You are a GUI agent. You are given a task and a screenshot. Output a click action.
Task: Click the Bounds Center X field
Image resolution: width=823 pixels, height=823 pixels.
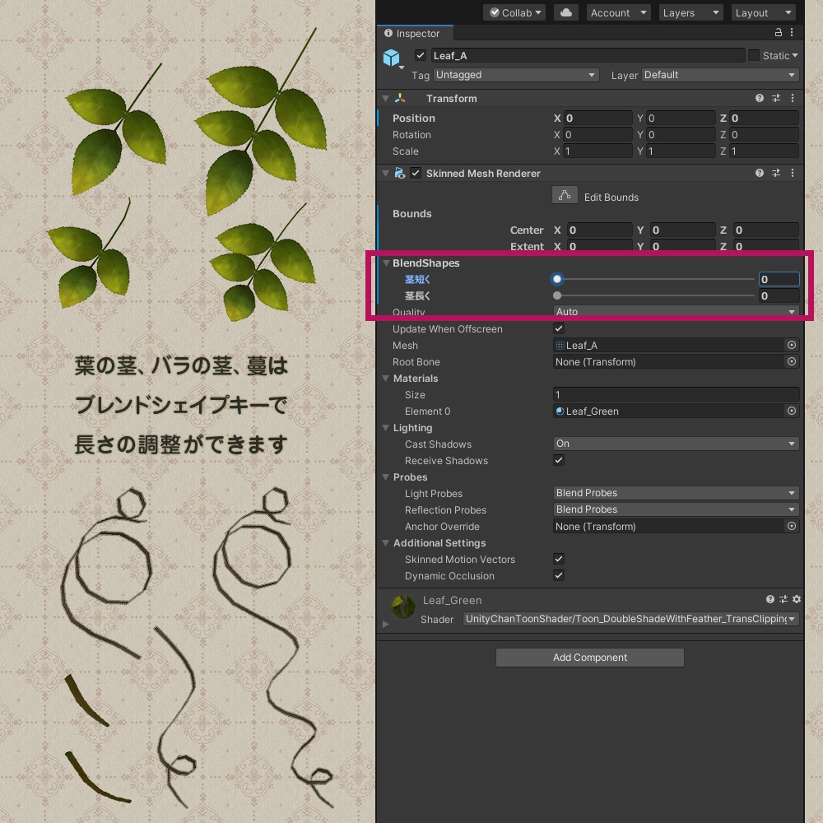click(599, 230)
